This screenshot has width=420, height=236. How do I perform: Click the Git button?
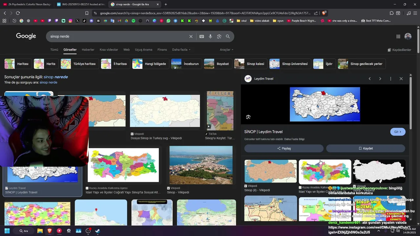pyautogui.click(x=398, y=132)
